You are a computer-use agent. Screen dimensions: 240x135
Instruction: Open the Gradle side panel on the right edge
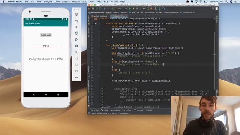217,20
